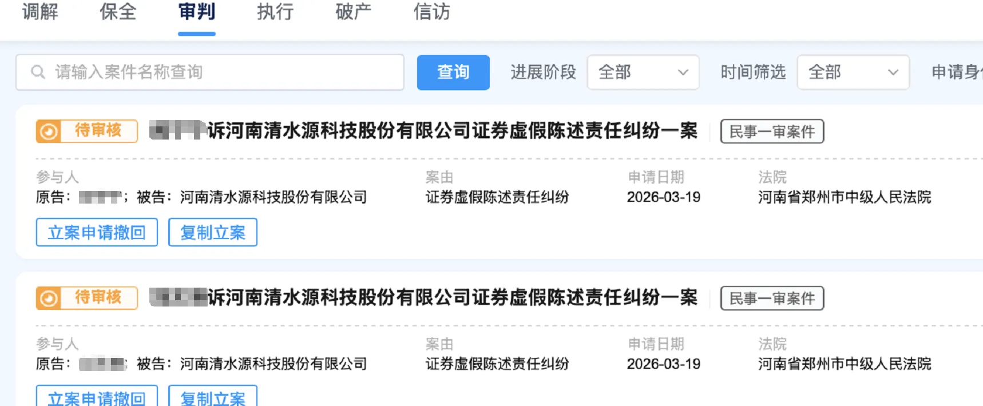Image resolution: width=983 pixels, height=406 pixels.
Task: Click the second case's application date 2026-03-19
Action: 664,364
